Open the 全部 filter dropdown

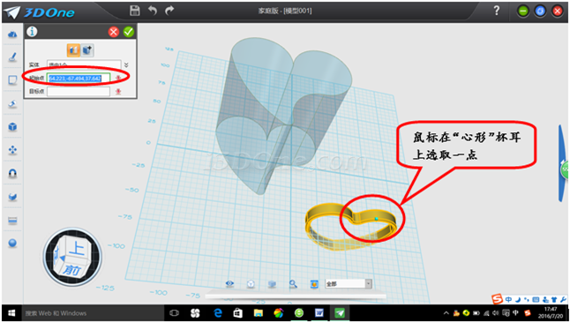pyautogui.click(x=349, y=283)
